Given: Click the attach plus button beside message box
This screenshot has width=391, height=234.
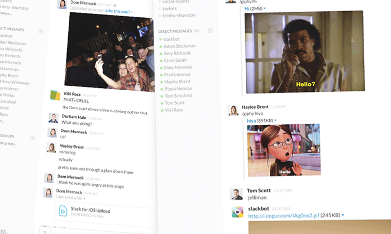Looking at the screenshot, I should coord(45,231).
